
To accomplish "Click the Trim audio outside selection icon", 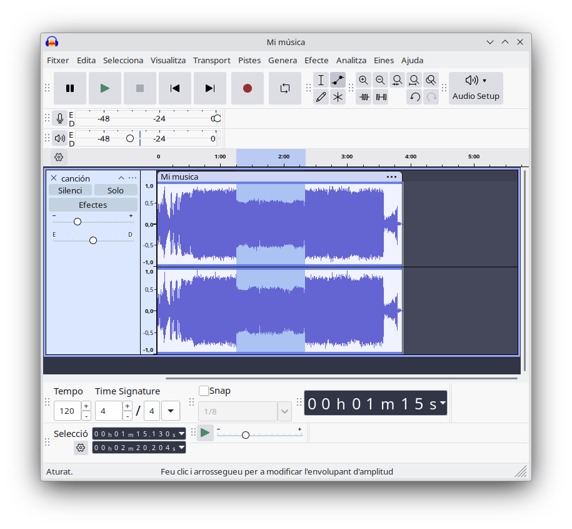I will click(x=364, y=97).
